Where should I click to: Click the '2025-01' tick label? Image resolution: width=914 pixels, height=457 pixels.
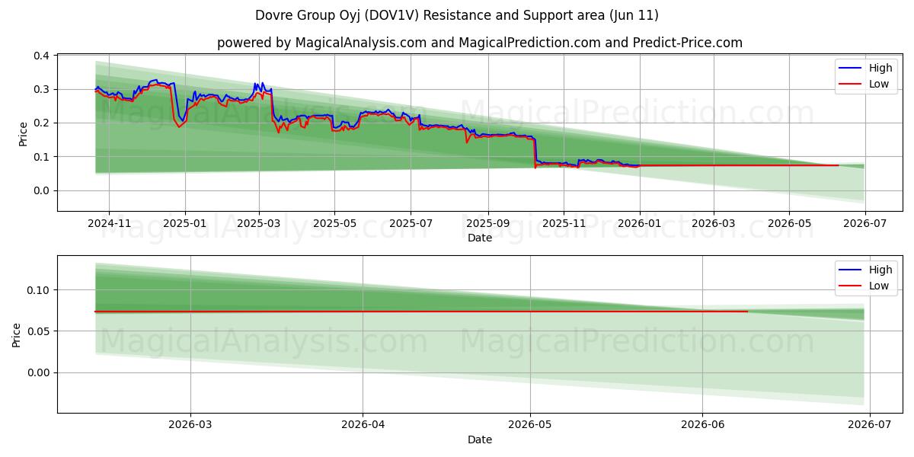tap(185, 222)
